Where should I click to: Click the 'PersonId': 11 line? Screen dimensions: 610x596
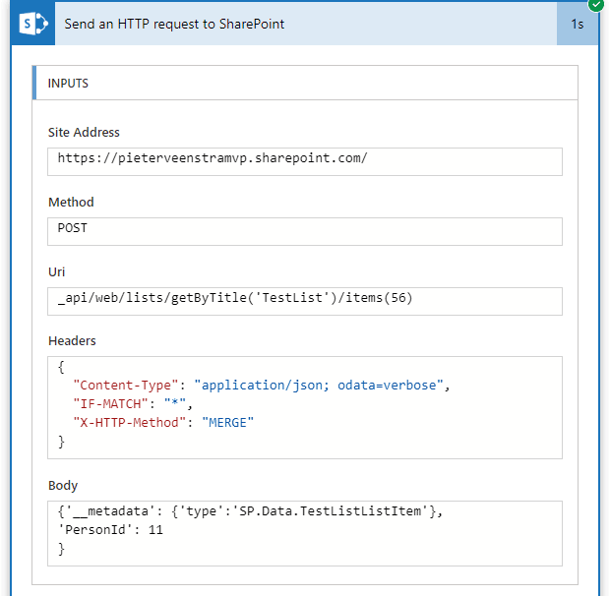(x=110, y=529)
